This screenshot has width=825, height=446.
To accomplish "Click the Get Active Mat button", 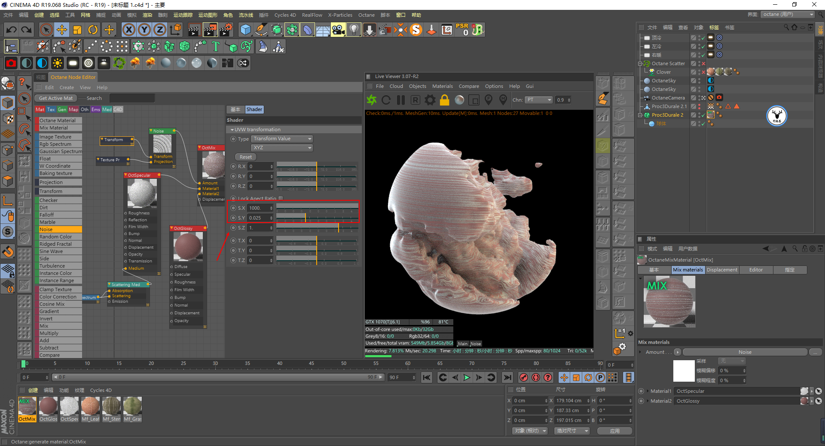I will [x=56, y=98].
